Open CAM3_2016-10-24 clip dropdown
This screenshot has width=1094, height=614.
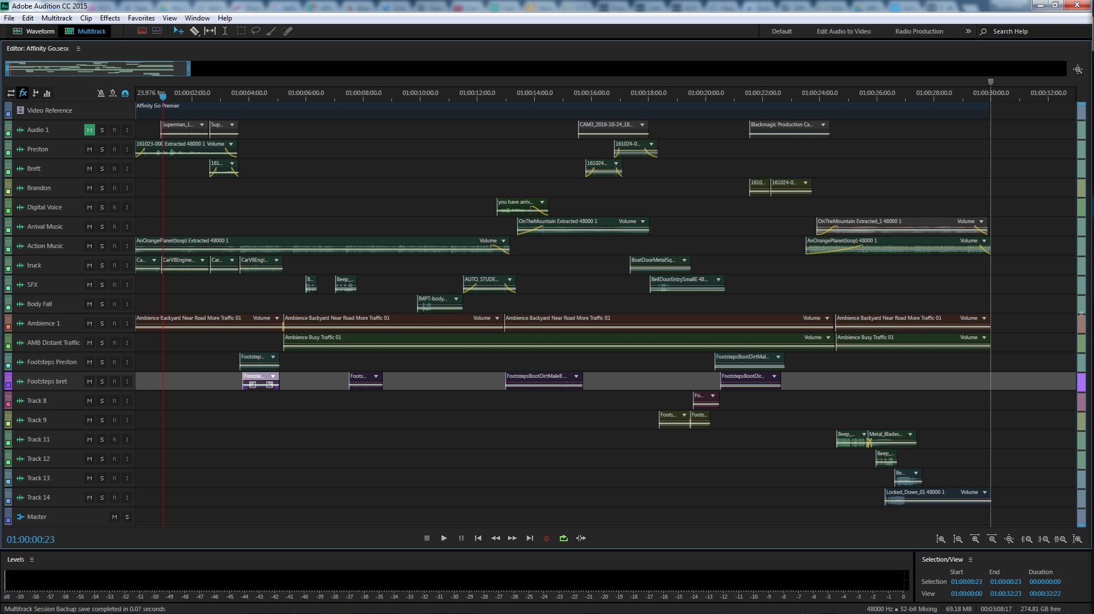pos(642,125)
